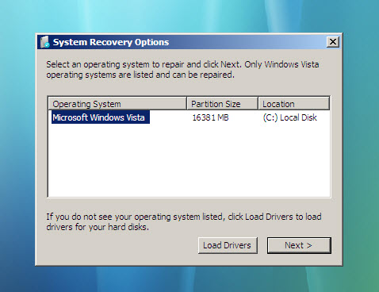Sort by the Operating System column header

117,104
